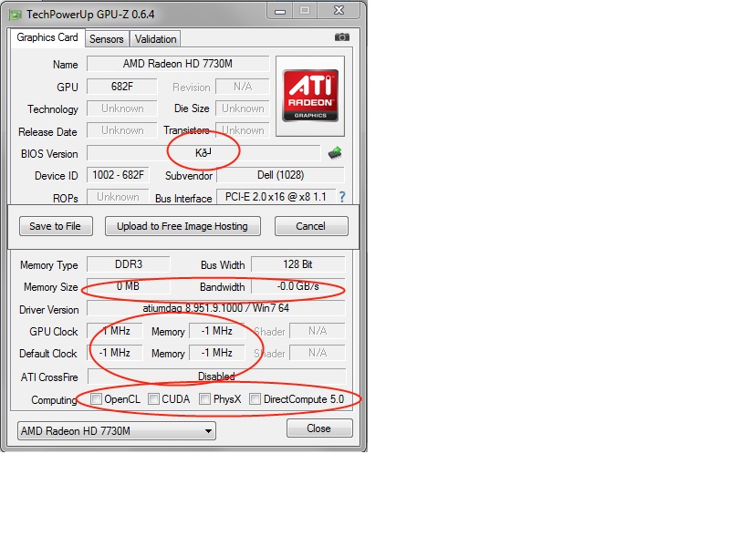Click the Bus Interface label

(183, 199)
